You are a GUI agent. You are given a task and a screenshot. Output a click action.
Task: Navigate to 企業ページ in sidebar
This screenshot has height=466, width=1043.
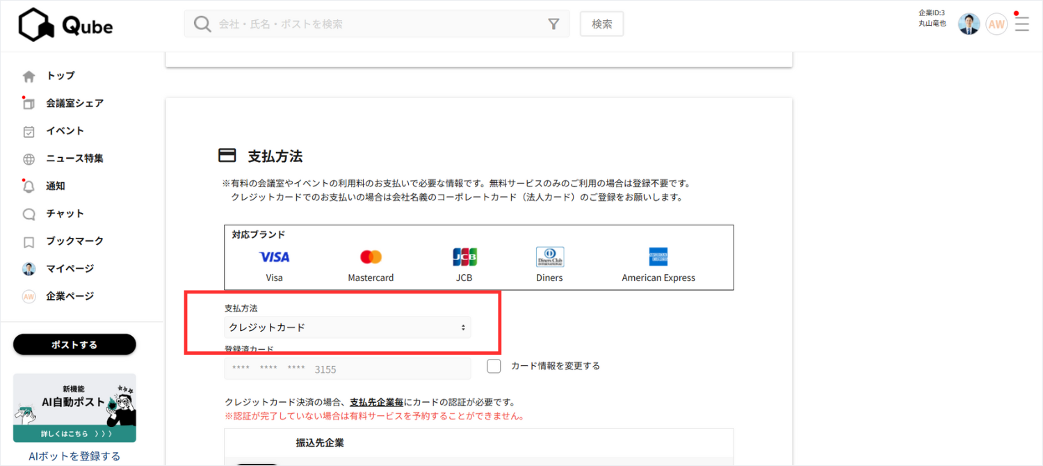tap(70, 296)
